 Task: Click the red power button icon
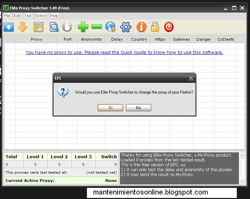(169, 27)
